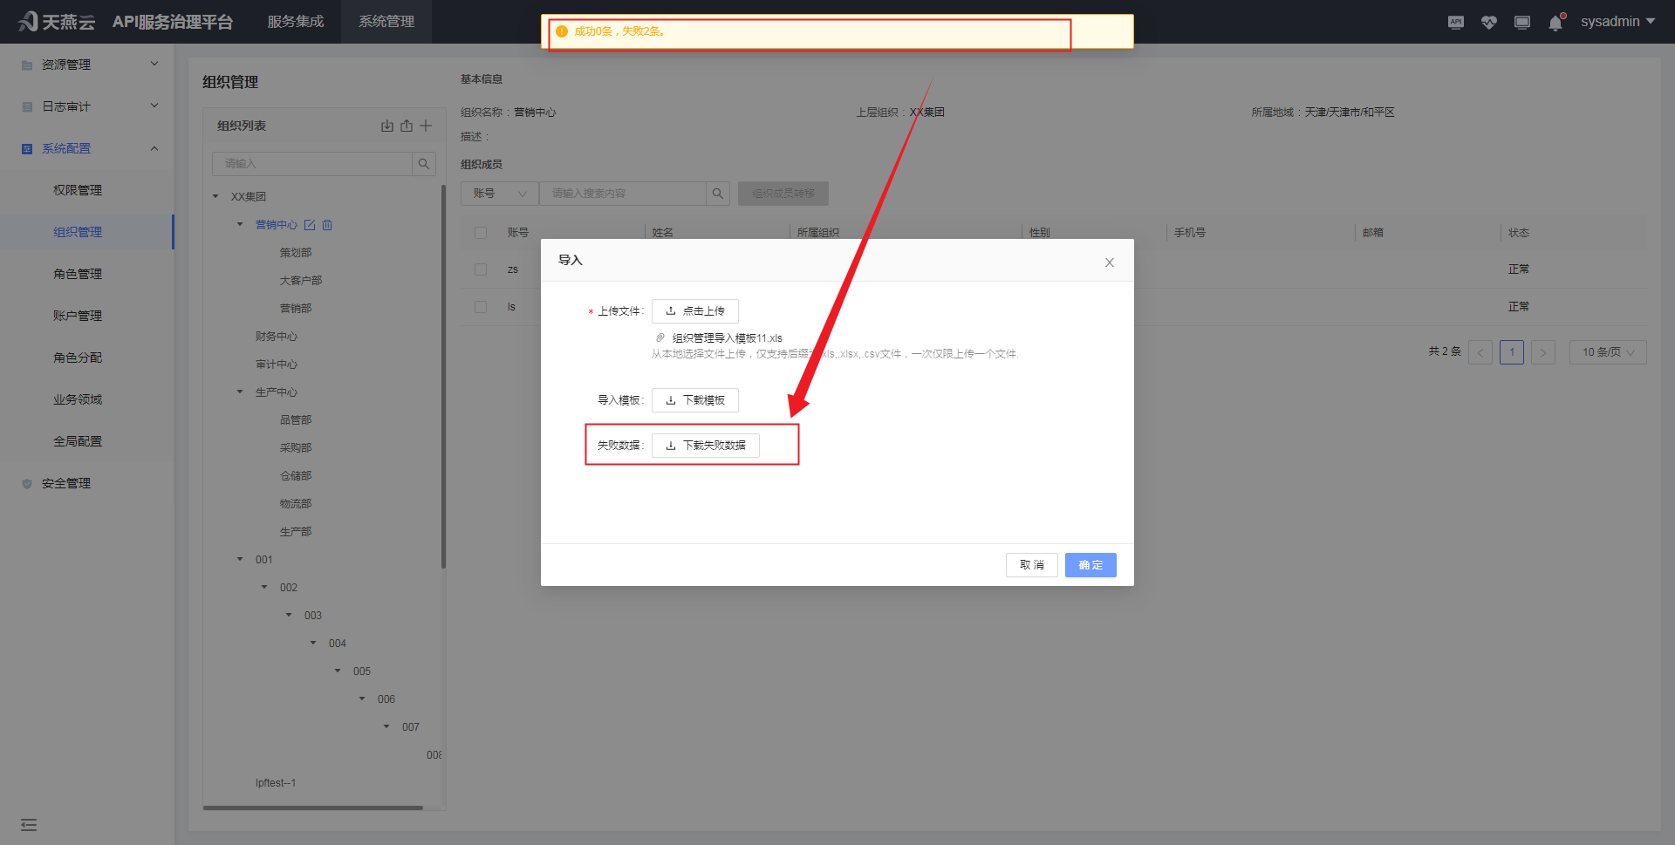
Task: Open the 10 条/页 page size dropdown
Action: click(x=1608, y=352)
